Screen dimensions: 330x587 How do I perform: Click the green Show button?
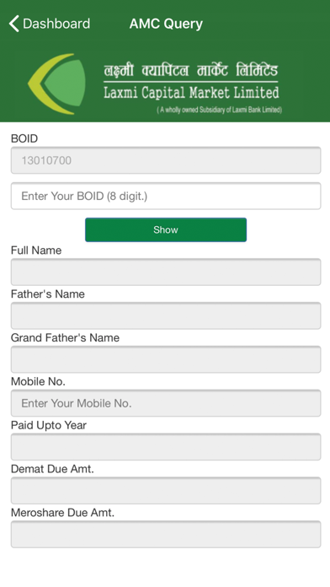(x=166, y=229)
